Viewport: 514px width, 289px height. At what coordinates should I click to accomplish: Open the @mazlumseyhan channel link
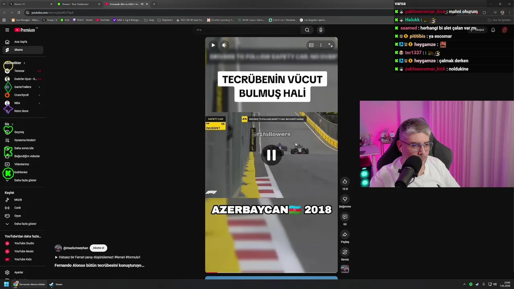75,248
